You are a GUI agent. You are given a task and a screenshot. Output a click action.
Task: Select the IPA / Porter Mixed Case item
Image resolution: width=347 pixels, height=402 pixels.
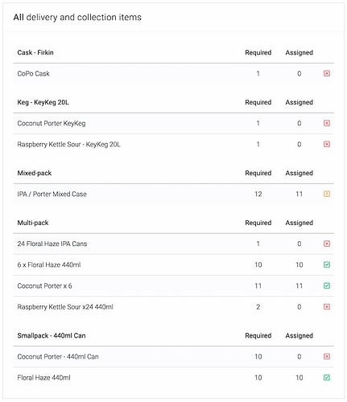[52, 194]
